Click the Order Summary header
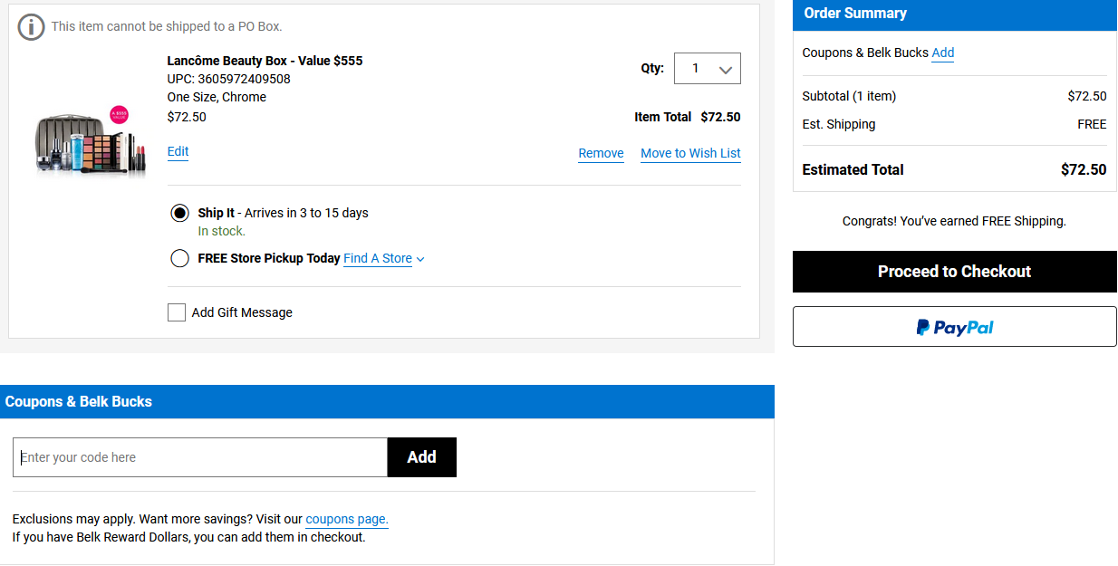The width and height of the screenshot is (1118, 566). point(955,14)
